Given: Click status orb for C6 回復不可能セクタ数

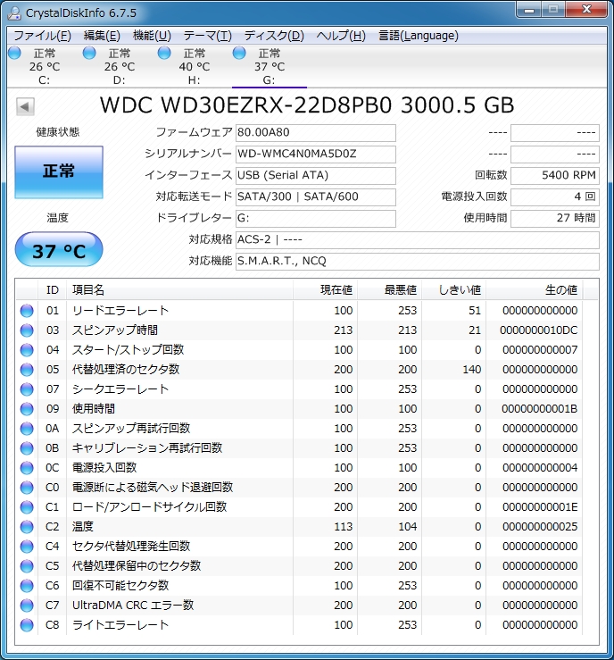Looking at the screenshot, I should click(27, 586).
